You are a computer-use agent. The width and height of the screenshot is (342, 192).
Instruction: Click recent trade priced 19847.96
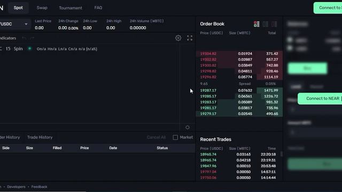[x=238, y=166]
